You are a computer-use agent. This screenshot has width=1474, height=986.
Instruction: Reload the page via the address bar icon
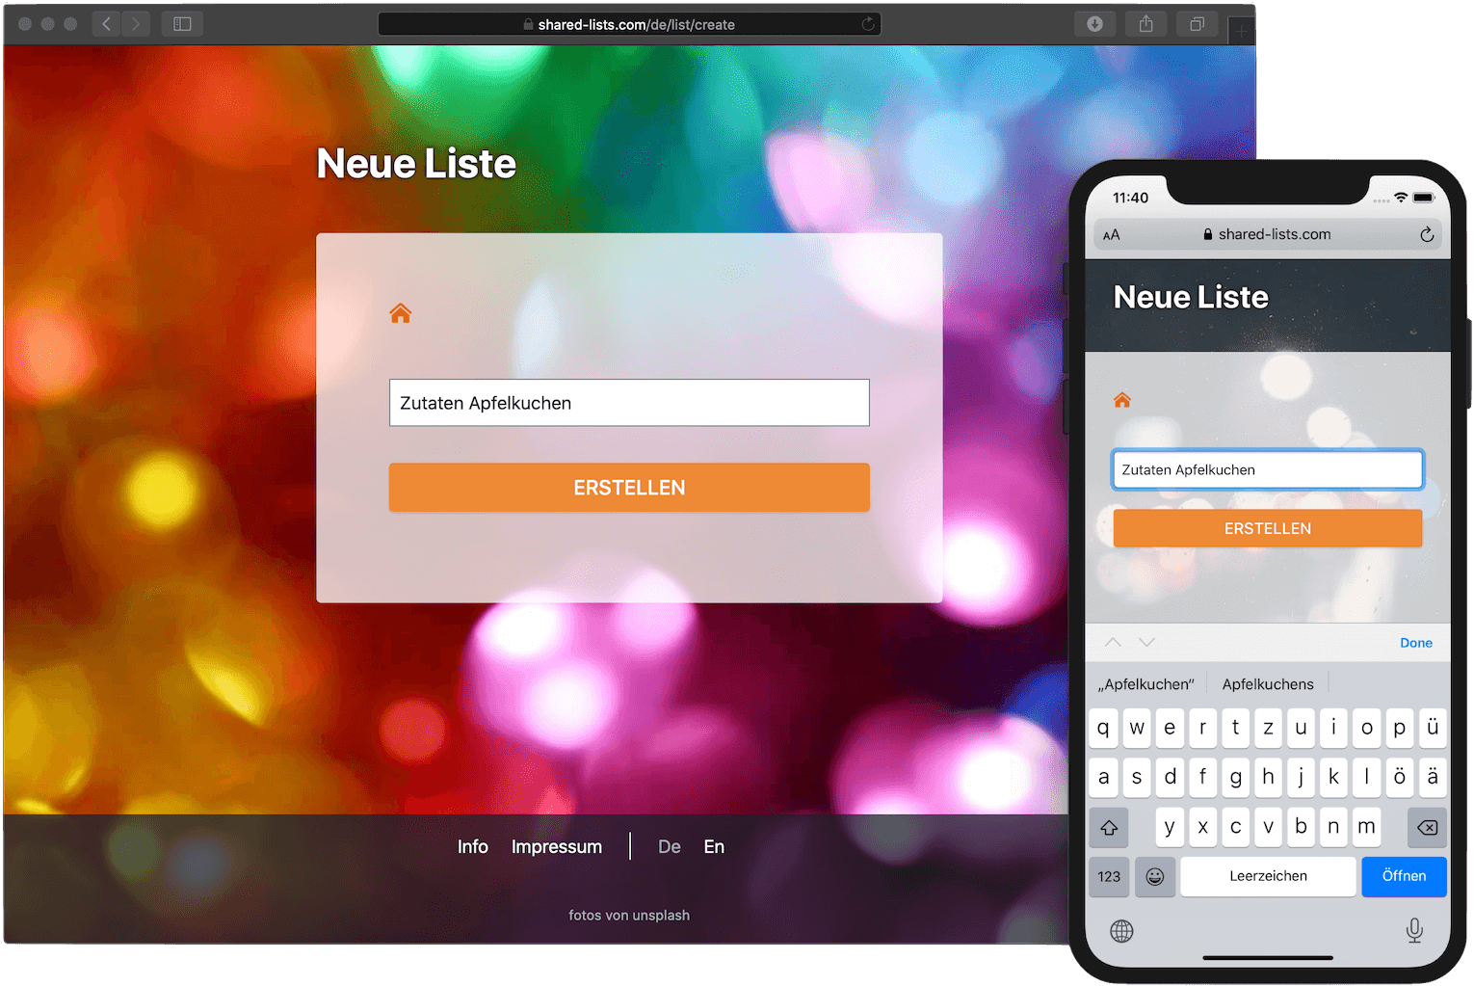(866, 24)
